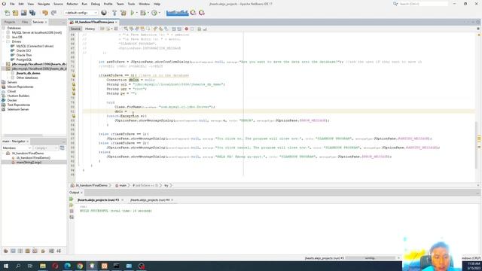Open the Tools menu

[131, 4]
